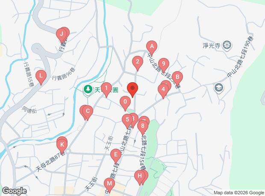
Task: Click the 淨光寺 temple icon
Action: pos(227,45)
